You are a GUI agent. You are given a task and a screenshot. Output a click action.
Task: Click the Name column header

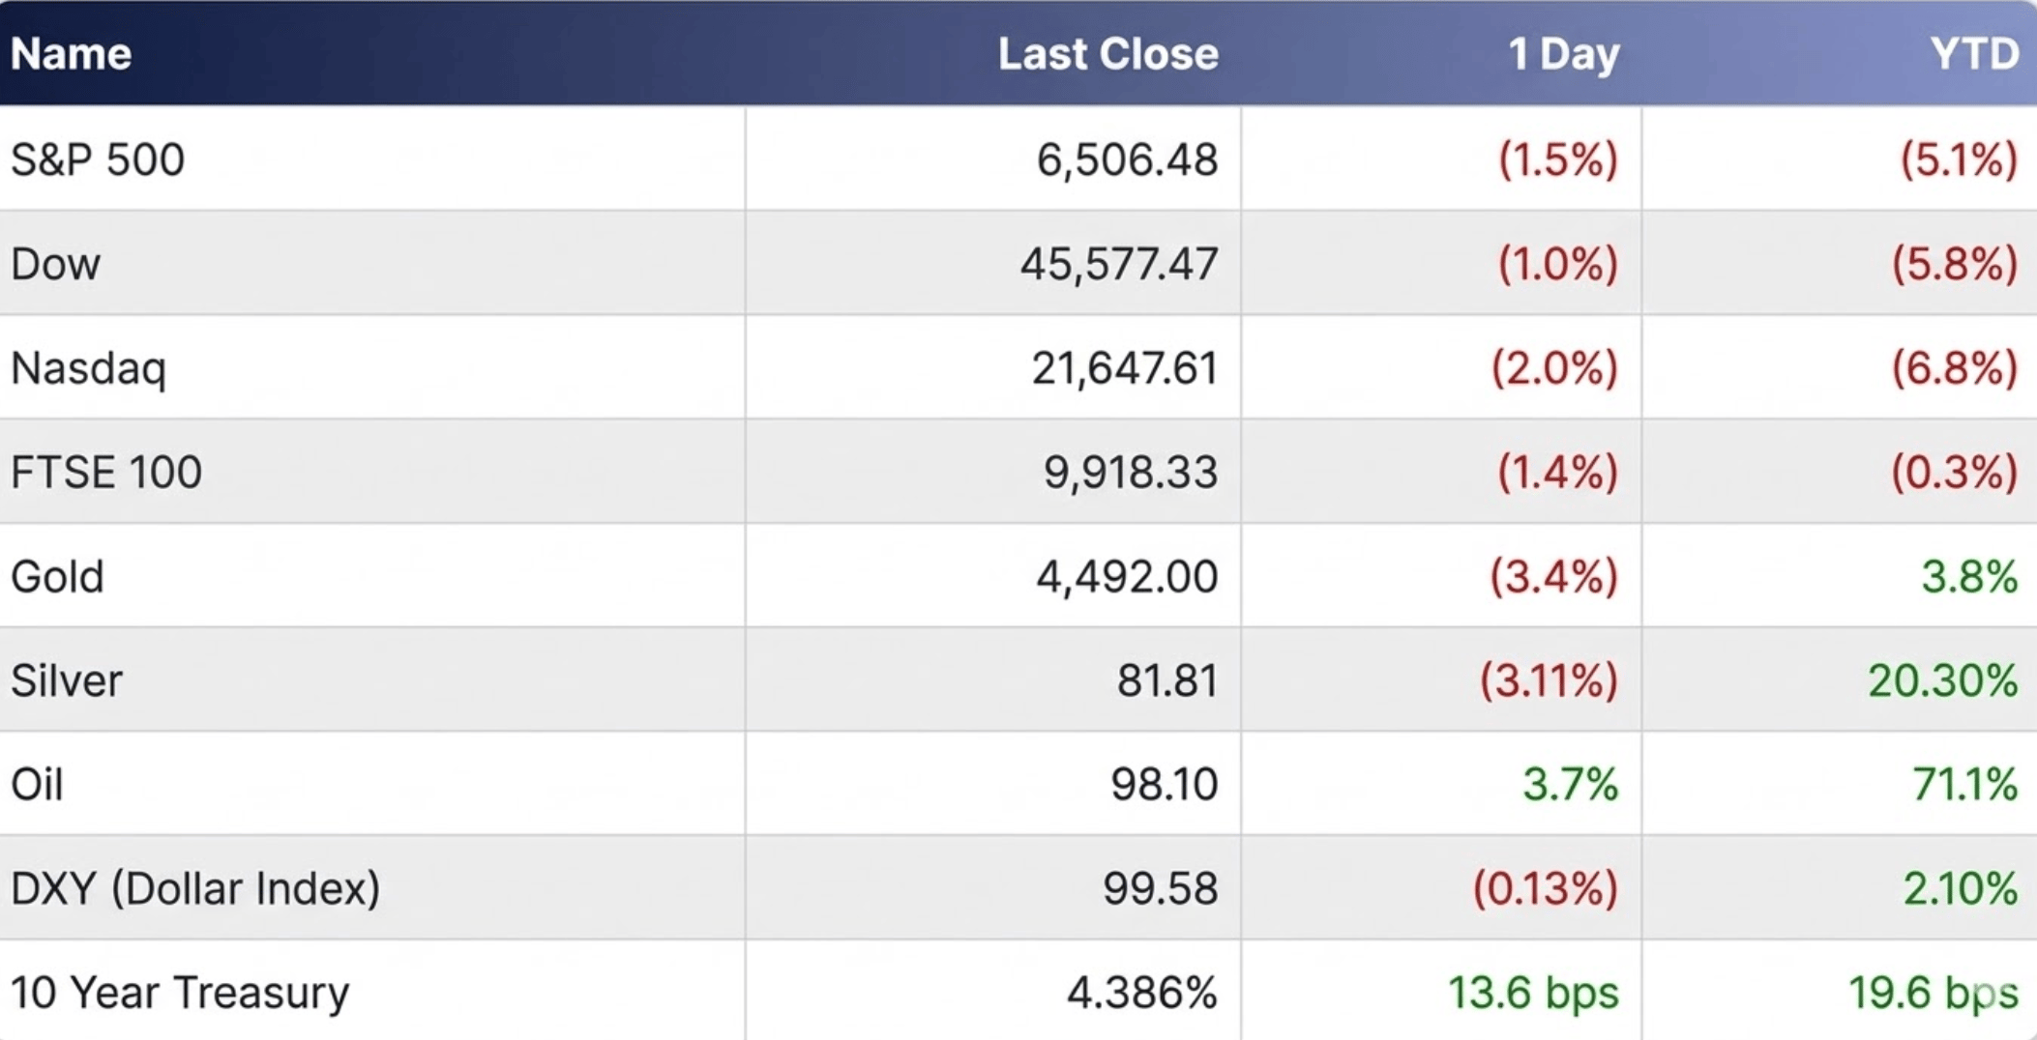pyautogui.click(x=71, y=54)
